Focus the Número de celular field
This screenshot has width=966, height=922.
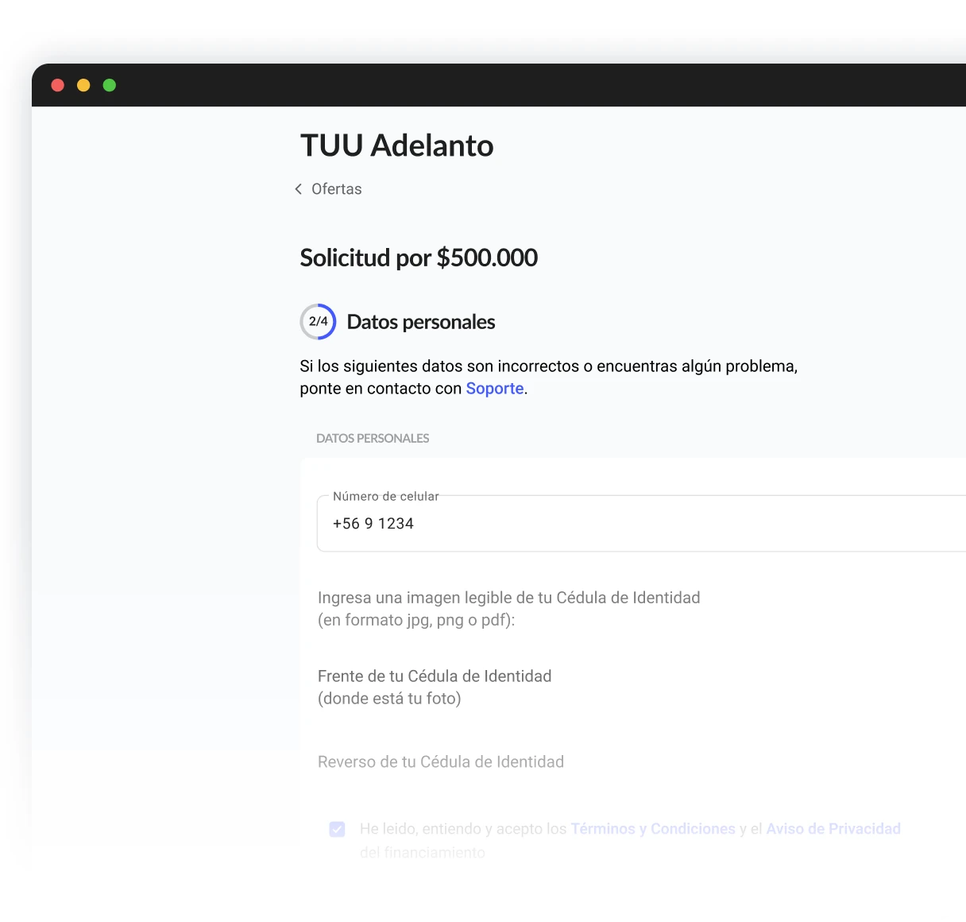coord(641,523)
